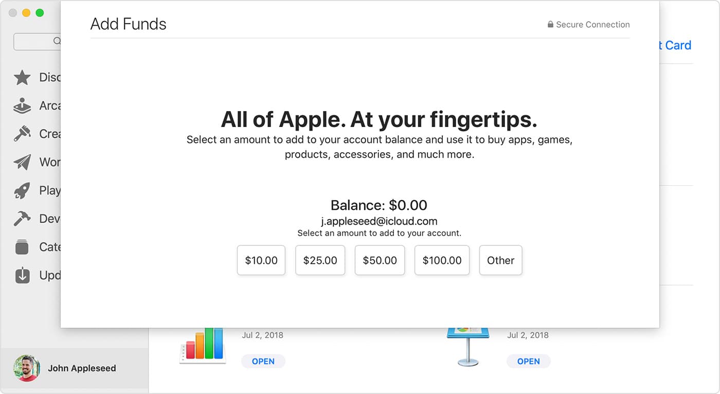Screen dimensions: 720x394
Task: Open the Updates download arrow icon
Action: [22, 276]
